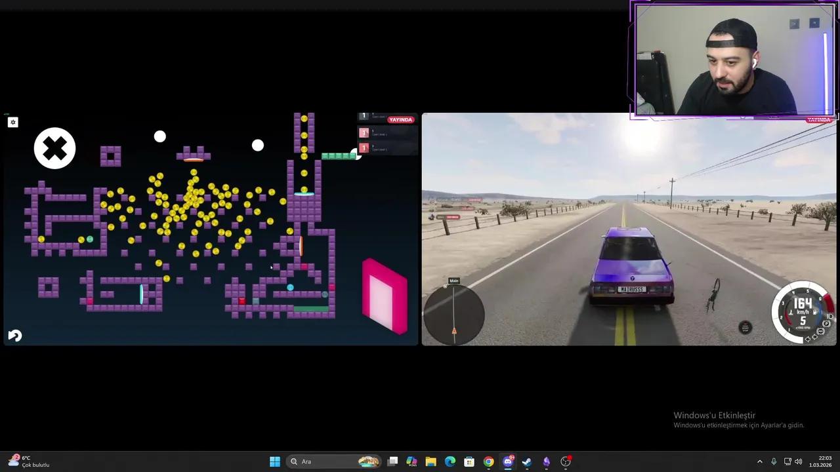Switch to OBS Studio on taskbar

tap(566, 462)
